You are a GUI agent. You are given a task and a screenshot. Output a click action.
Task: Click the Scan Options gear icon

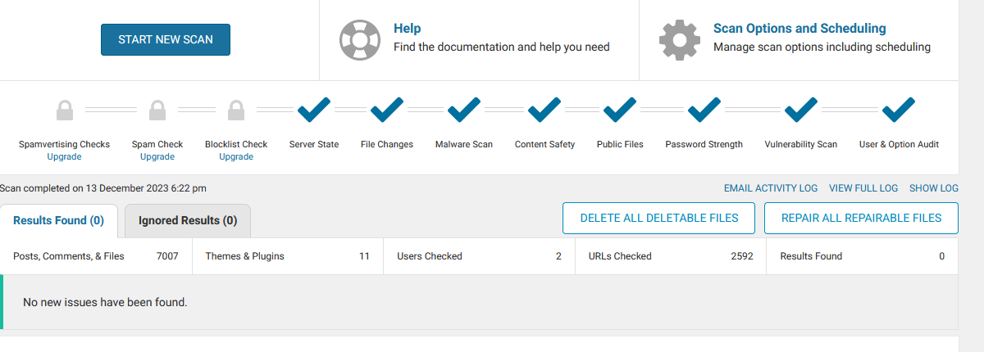680,38
